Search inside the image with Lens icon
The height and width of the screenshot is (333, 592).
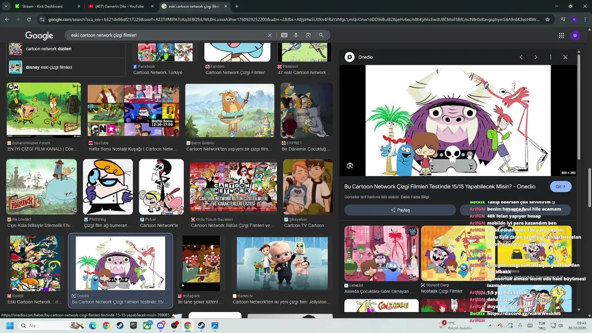coord(350,166)
